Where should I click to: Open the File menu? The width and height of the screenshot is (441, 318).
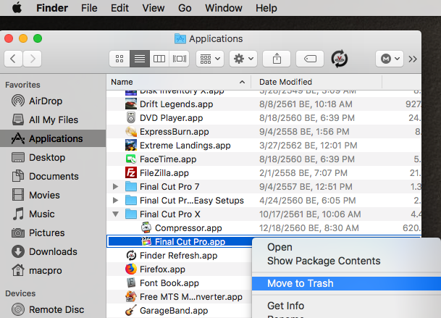pos(89,8)
